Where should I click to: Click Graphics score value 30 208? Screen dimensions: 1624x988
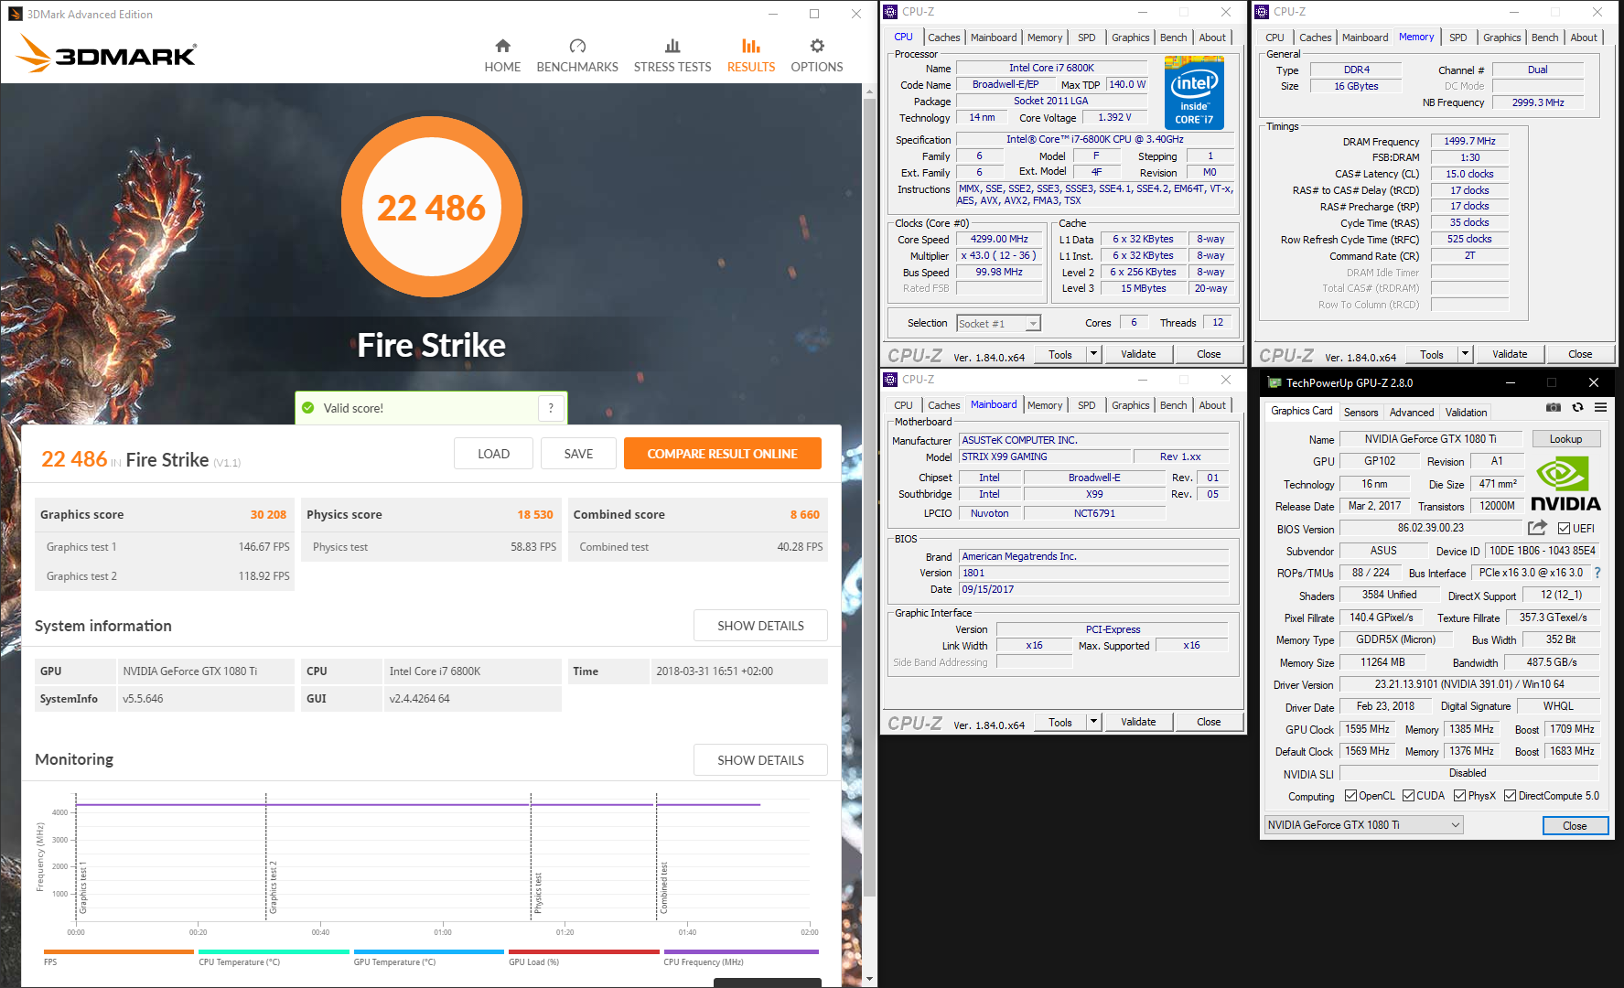pyautogui.click(x=268, y=514)
